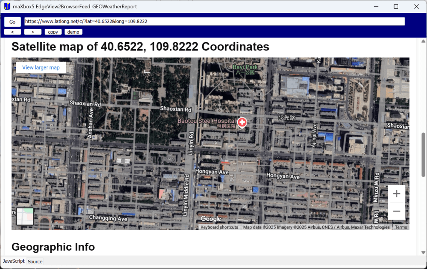This screenshot has height=269, width=427.
Task: Click the Google logo on map
Action: [x=211, y=219]
